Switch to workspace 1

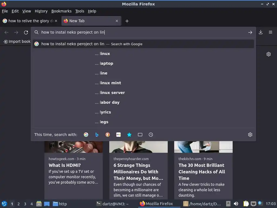click(x=12, y=204)
